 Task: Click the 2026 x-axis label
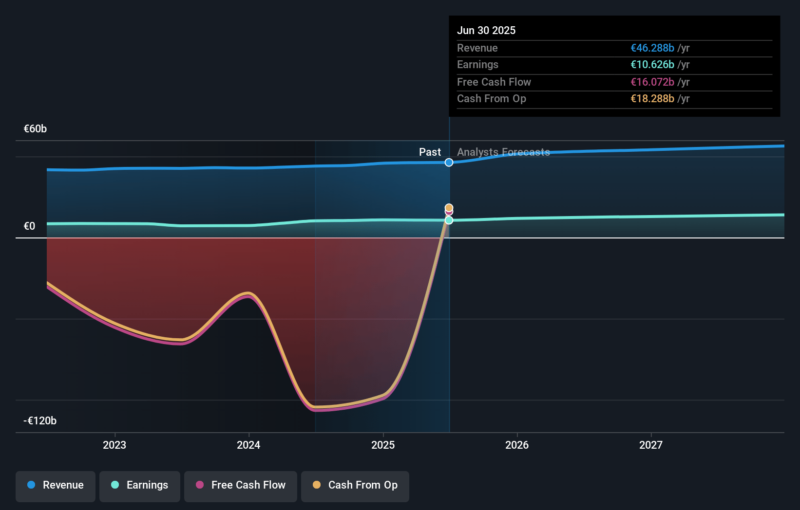click(517, 445)
